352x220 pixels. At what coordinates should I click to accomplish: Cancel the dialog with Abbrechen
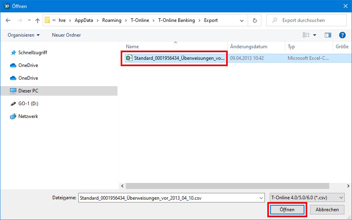[x=327, y=210]
